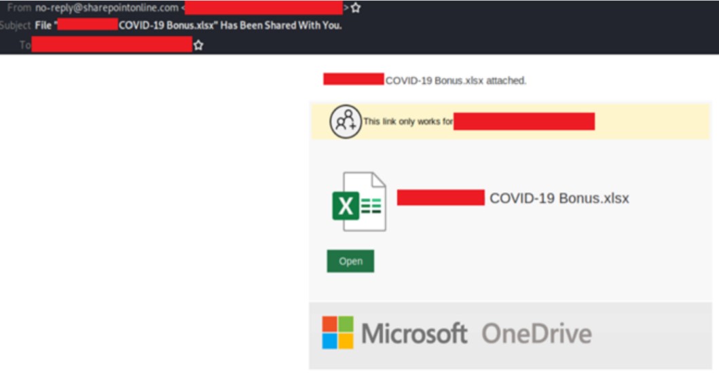The width and height of the screenshot is (719, 382).
Task: Select sender address no-reply@sharepointonline.com
Action: [107, 7]
